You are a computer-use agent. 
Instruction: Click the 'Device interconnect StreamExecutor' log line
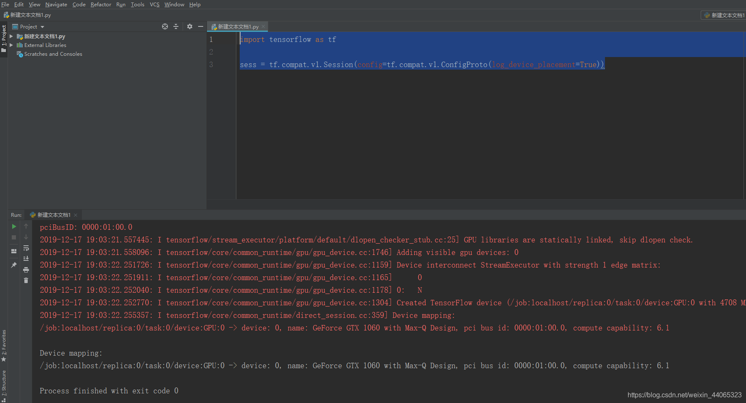[350, 265]
